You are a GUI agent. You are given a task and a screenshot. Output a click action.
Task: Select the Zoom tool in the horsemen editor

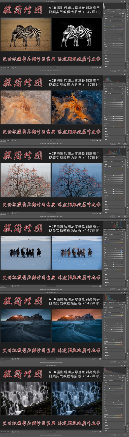tap(127, 278)
